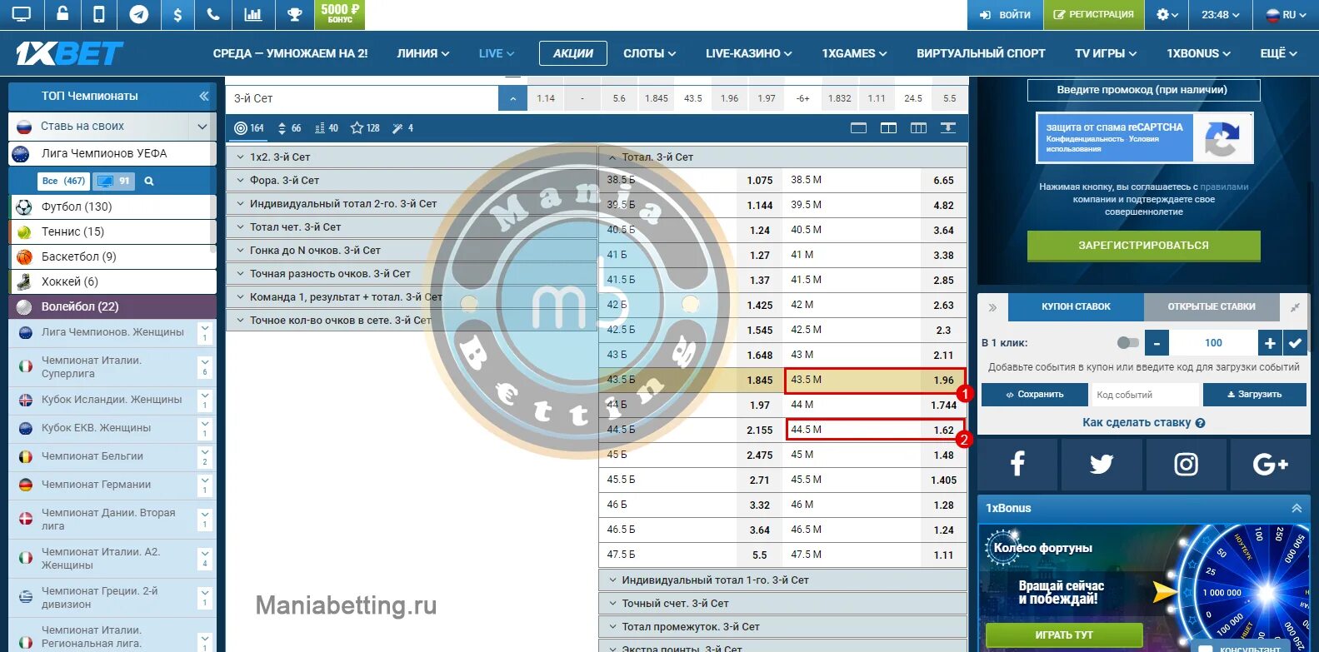This screenshot has height=652, width=1319.
Task: Select the wand icon tab showing 4
Action: pyautogui.click(x=402, y=128)
